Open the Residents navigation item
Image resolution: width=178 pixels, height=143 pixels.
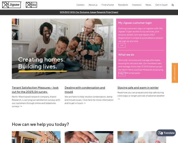pyautogui.click(x=123, y=5)
